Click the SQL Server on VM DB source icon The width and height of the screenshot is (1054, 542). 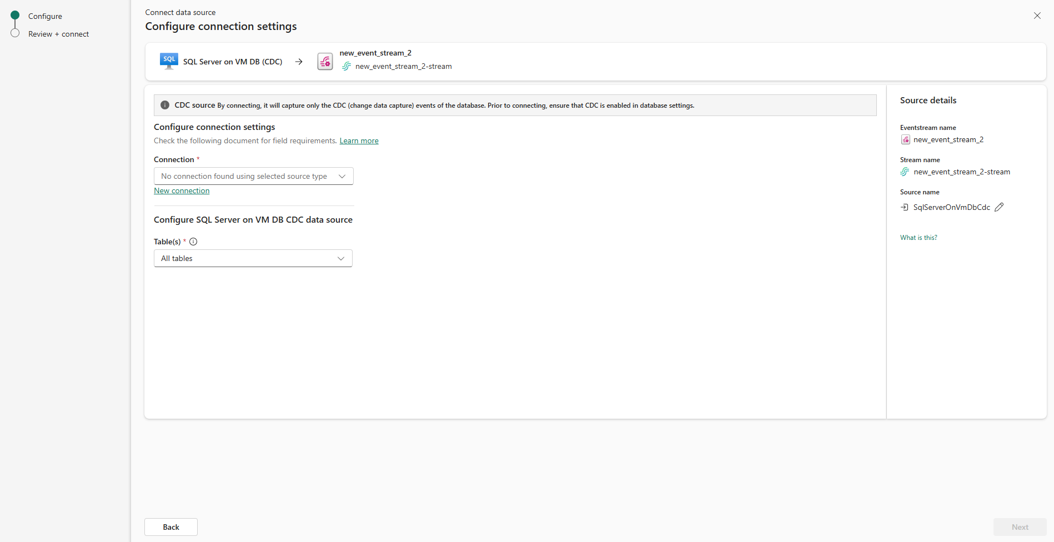coord(168,61)
